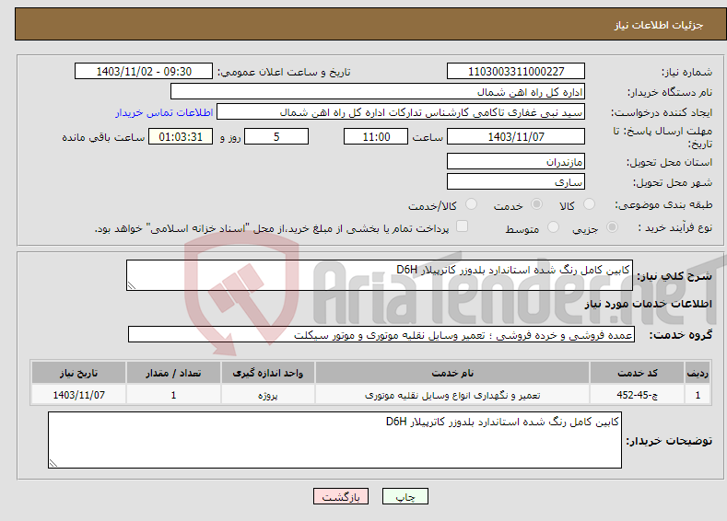The image size is (727, 521).
Task: Select the کالا radio button
Action: click(x=589, y=204)
